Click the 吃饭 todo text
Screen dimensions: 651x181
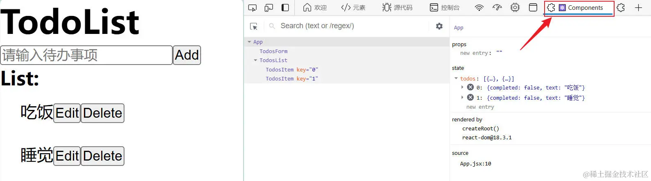tap(37, 112)
